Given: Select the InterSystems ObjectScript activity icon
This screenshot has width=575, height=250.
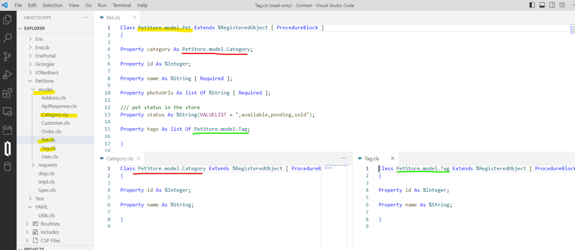Looking at the screenshot, I should coord(8,148).
